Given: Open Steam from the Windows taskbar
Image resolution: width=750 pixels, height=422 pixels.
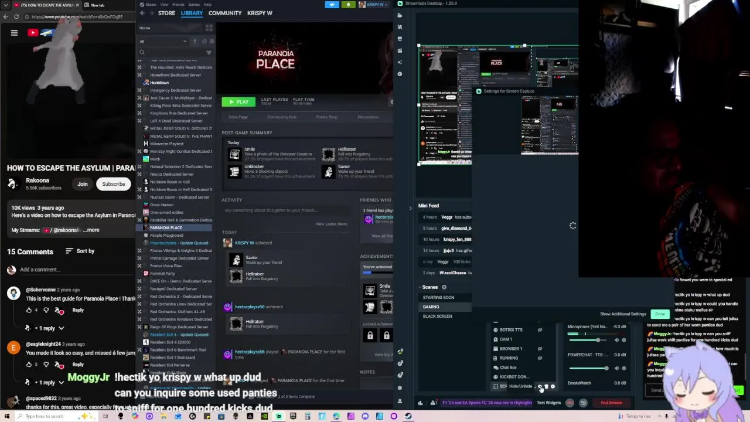Looking at the screenshot, I should [x=408, y=416].
